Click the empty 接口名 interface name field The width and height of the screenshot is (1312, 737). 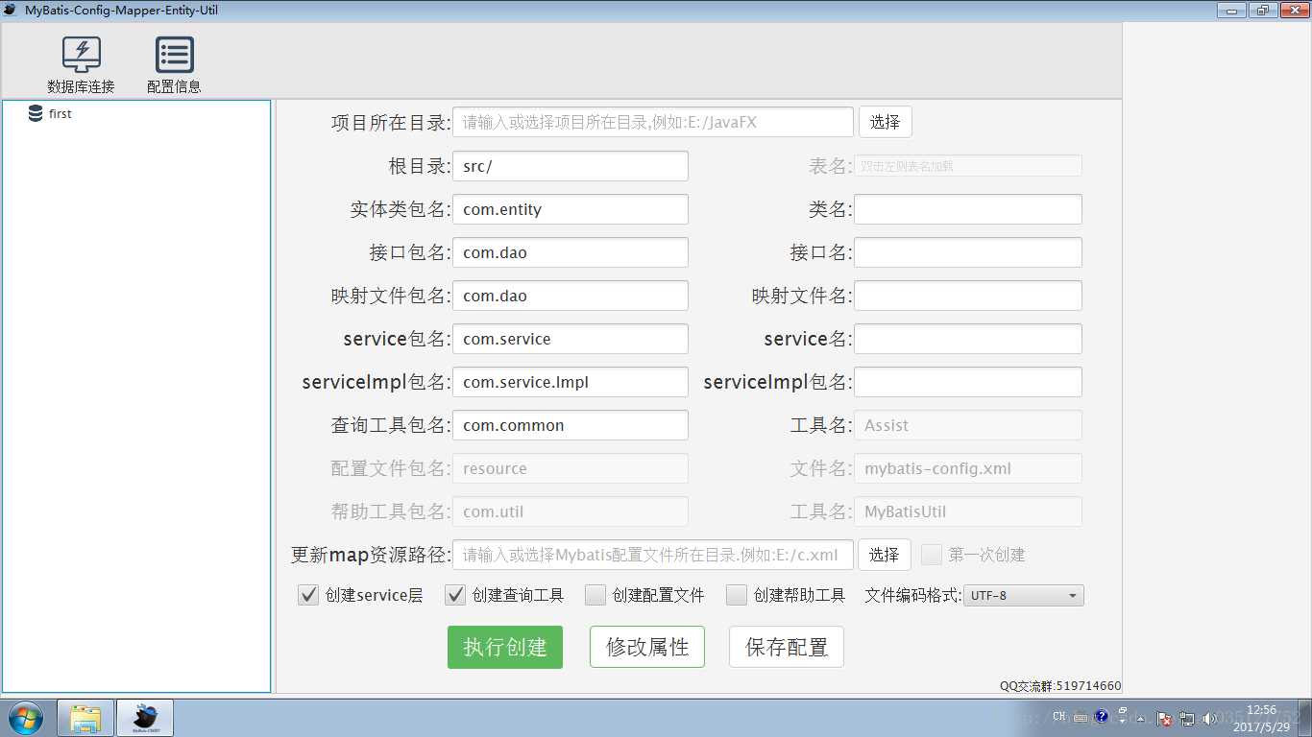coord(968,252)
